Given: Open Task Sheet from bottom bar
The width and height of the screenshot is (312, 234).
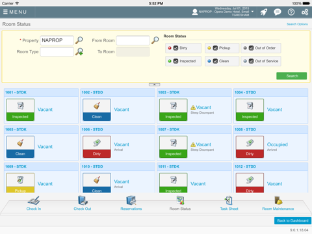Looking at the screenshot, I should pyautogui.click(x=229, y=203).
